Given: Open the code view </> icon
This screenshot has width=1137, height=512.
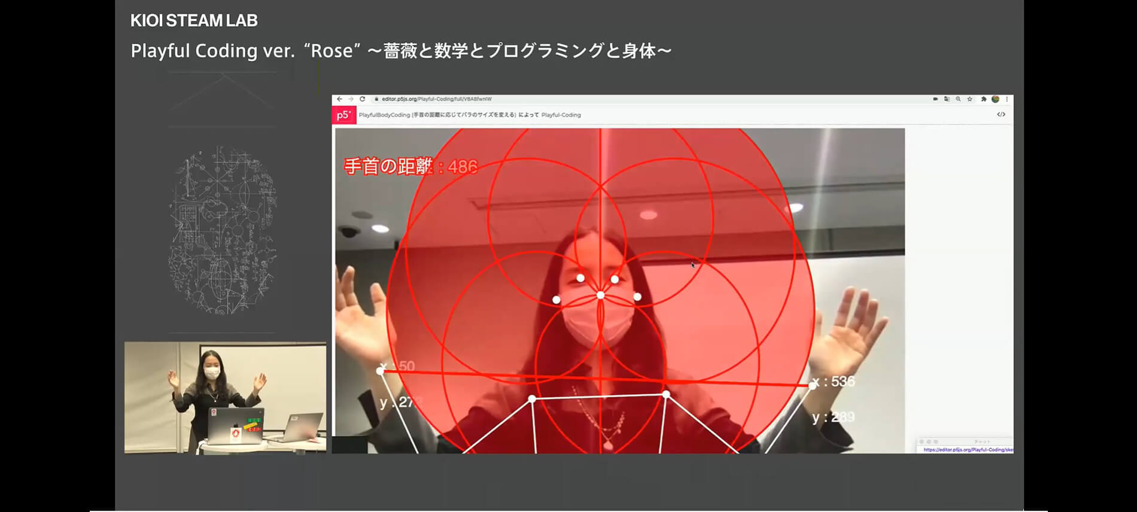Looking at the screenshot, I should point(1001,114).
